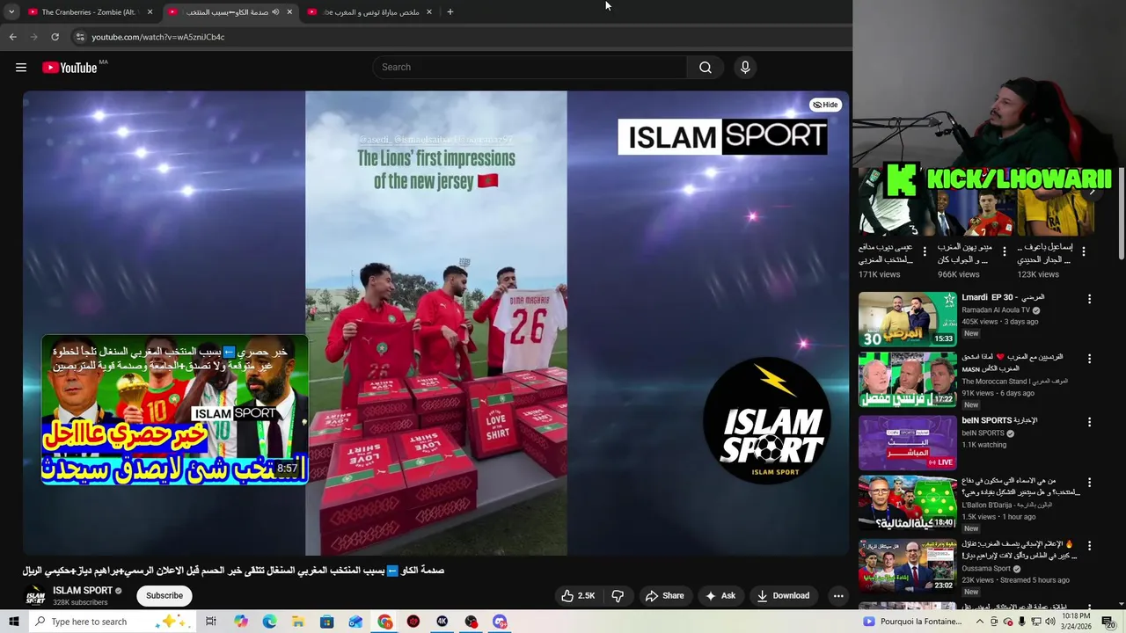Open Windows notification center
This screenshot has width=1126, height=633.
(1108, 622)
